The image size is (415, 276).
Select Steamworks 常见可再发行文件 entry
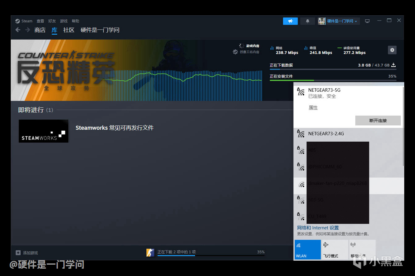coord(114,128)
